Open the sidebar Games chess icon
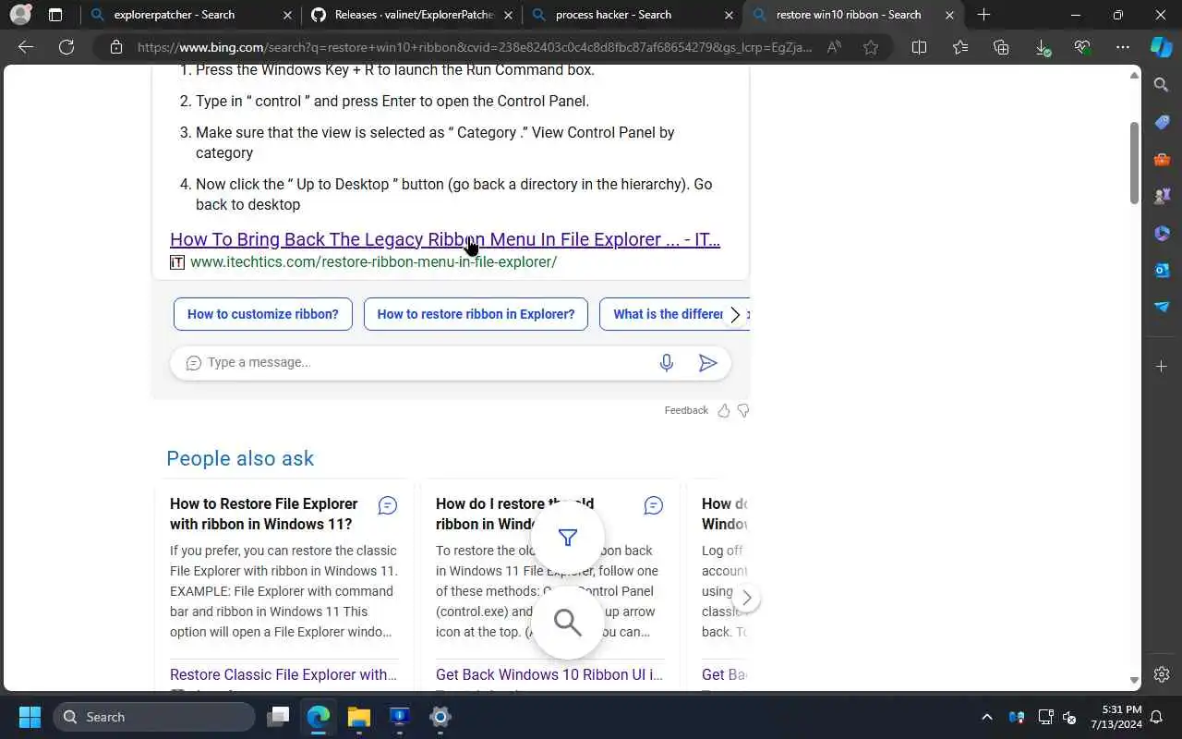Image resolution: width=1182 pixels, height=739 pixels. [x=1162, y=196]
